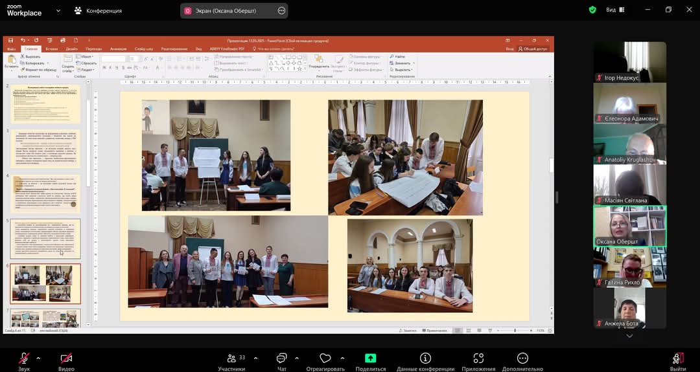Click the green Поделиться share screen icon
The image size is (700, 372).
pos(371,358)
